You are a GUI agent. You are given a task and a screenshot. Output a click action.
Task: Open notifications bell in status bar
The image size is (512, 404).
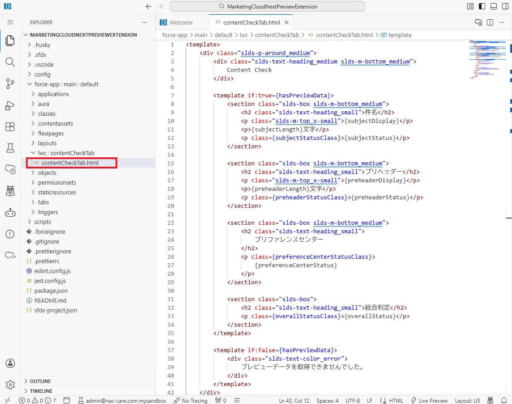[504, 400]
